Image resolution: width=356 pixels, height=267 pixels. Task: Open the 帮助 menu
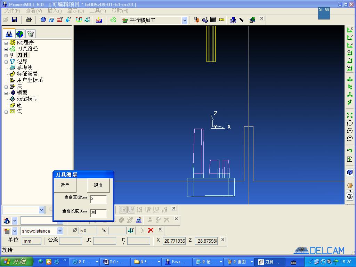pos(120,11)
